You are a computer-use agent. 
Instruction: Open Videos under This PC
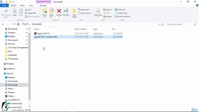point(11,96)
